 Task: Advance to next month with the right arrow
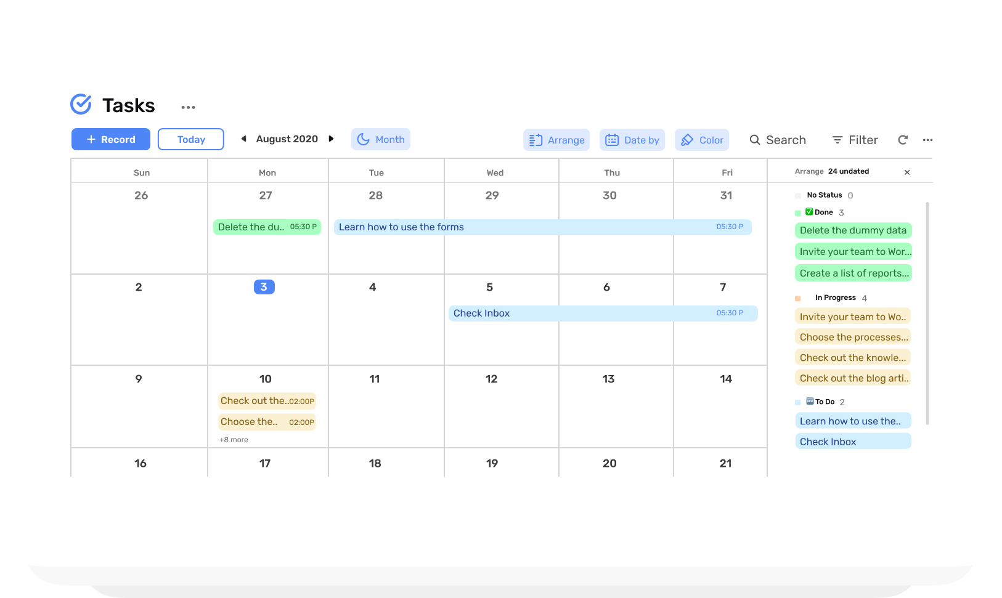click(x=332, y=139)
